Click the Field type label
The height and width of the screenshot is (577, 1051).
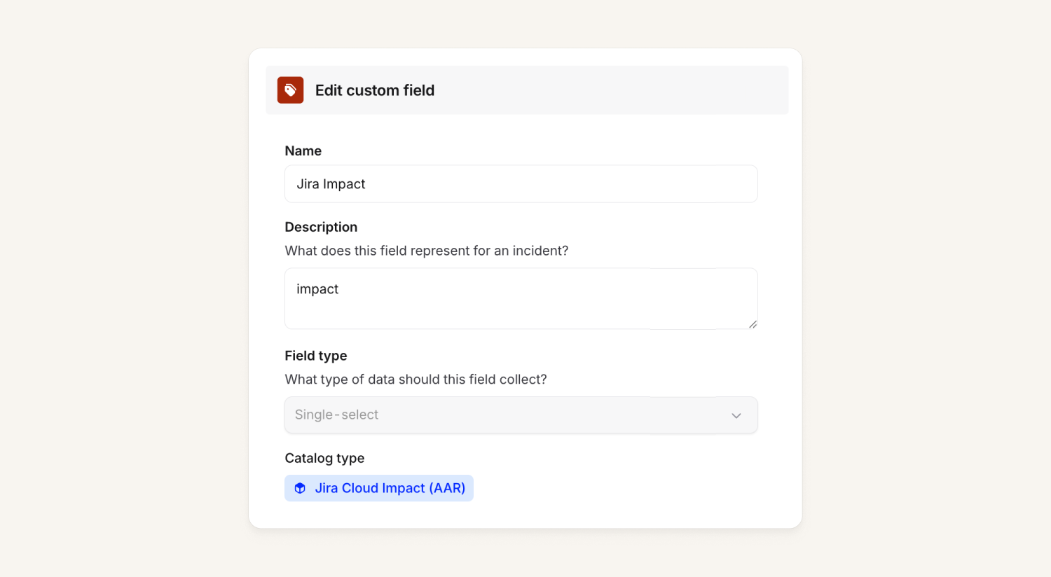pyautogui.click(x=315, y=356)
